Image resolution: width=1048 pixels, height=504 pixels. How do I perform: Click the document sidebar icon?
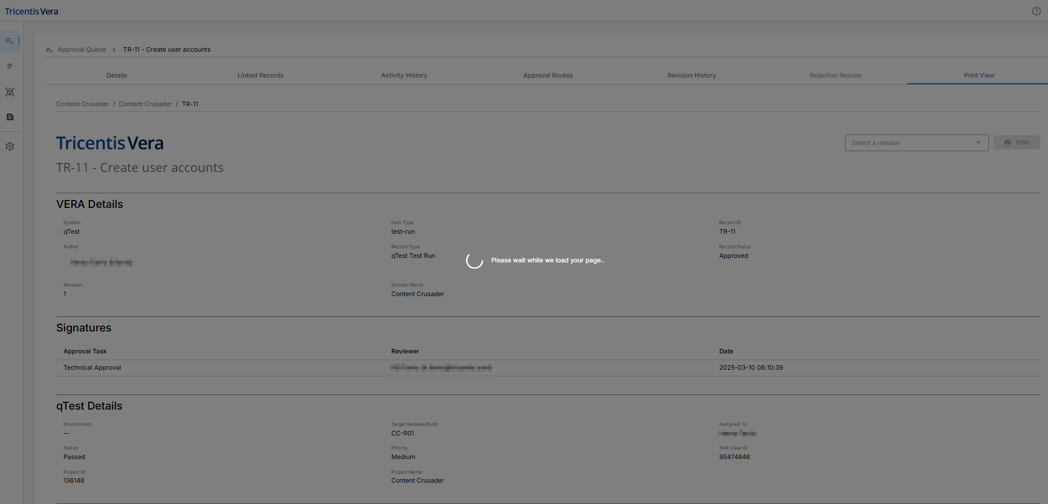[x=10, y=117]
